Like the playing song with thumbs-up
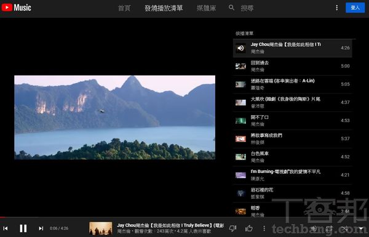The height and width of the screenshot is (237, 369). point(248,228)
